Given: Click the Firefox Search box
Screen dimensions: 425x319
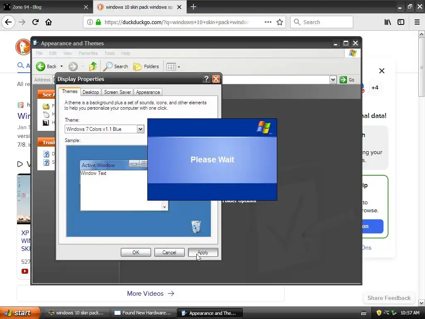Looking at the screenshot, I should [x=322, y=22].
